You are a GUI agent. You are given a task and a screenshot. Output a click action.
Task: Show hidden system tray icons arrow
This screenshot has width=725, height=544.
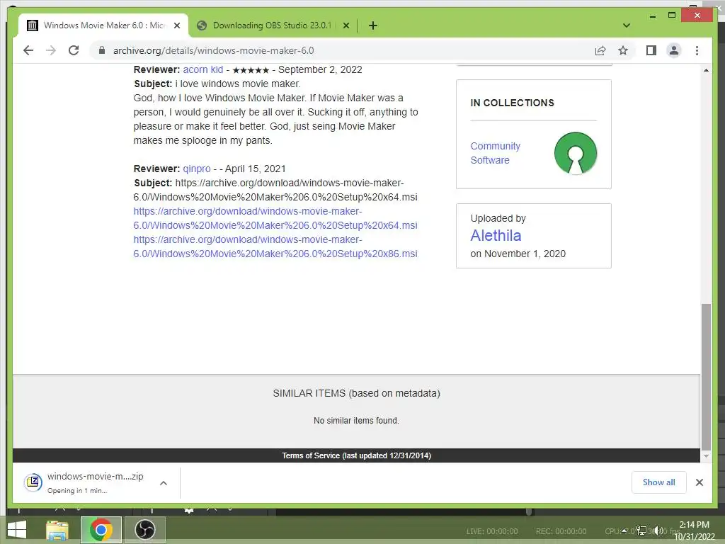[x=624, y=531]
